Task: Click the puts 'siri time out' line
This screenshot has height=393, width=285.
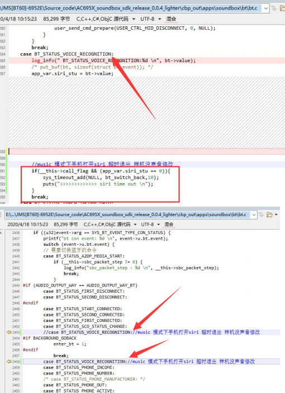Action: [x=98, y=184]
